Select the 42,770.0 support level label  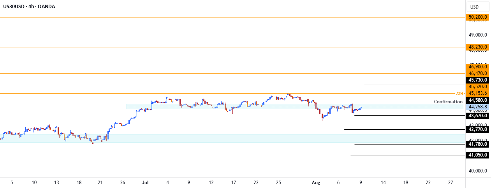[477, 129]
